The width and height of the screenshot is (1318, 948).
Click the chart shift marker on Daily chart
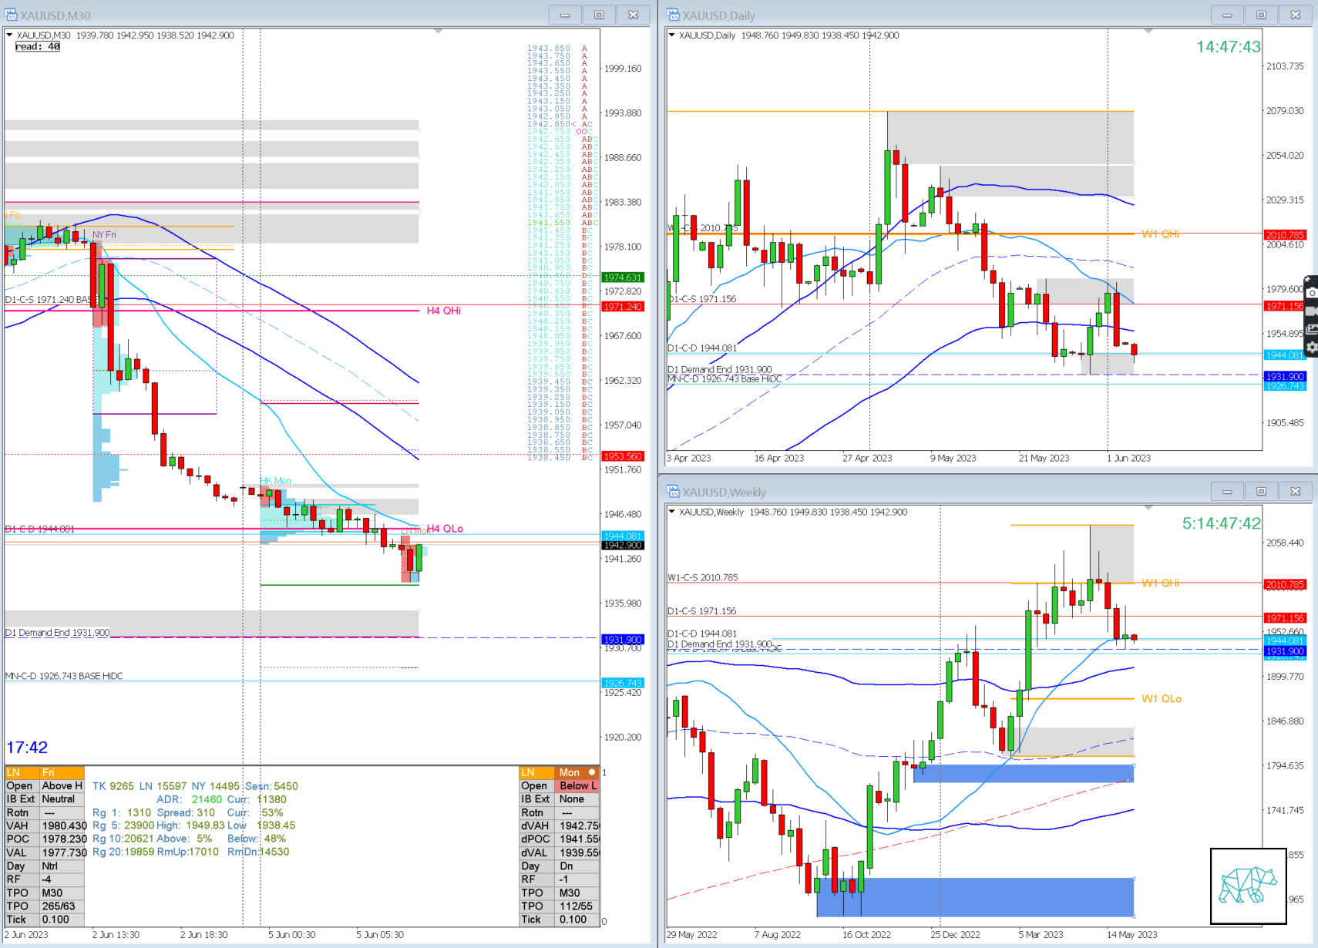[1148, 32]
